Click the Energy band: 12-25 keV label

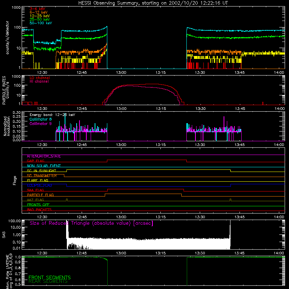pyautogui.click(x=52, y=115)
